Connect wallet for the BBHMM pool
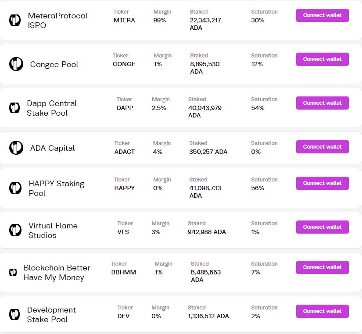 (x=322, y=267)
